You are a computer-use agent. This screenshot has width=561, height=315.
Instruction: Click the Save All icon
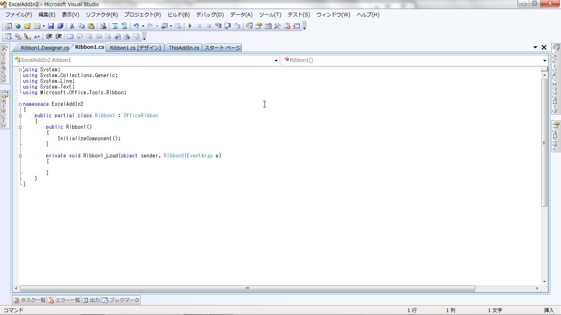click(60, 26)
